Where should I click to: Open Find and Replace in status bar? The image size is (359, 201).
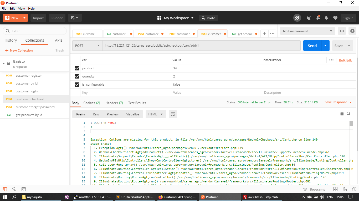click(14, 189)
